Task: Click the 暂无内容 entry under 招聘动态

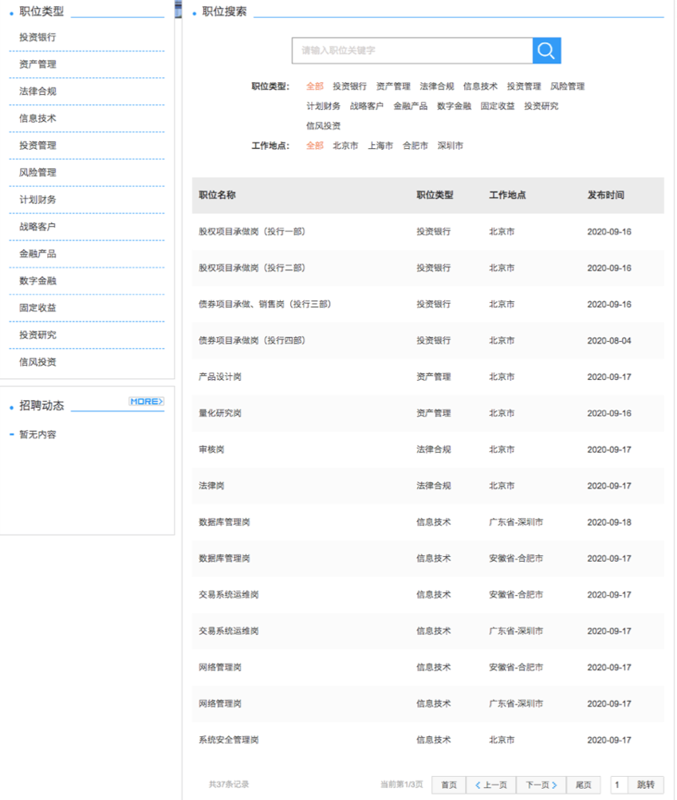Action: click(x=37, y=435)
